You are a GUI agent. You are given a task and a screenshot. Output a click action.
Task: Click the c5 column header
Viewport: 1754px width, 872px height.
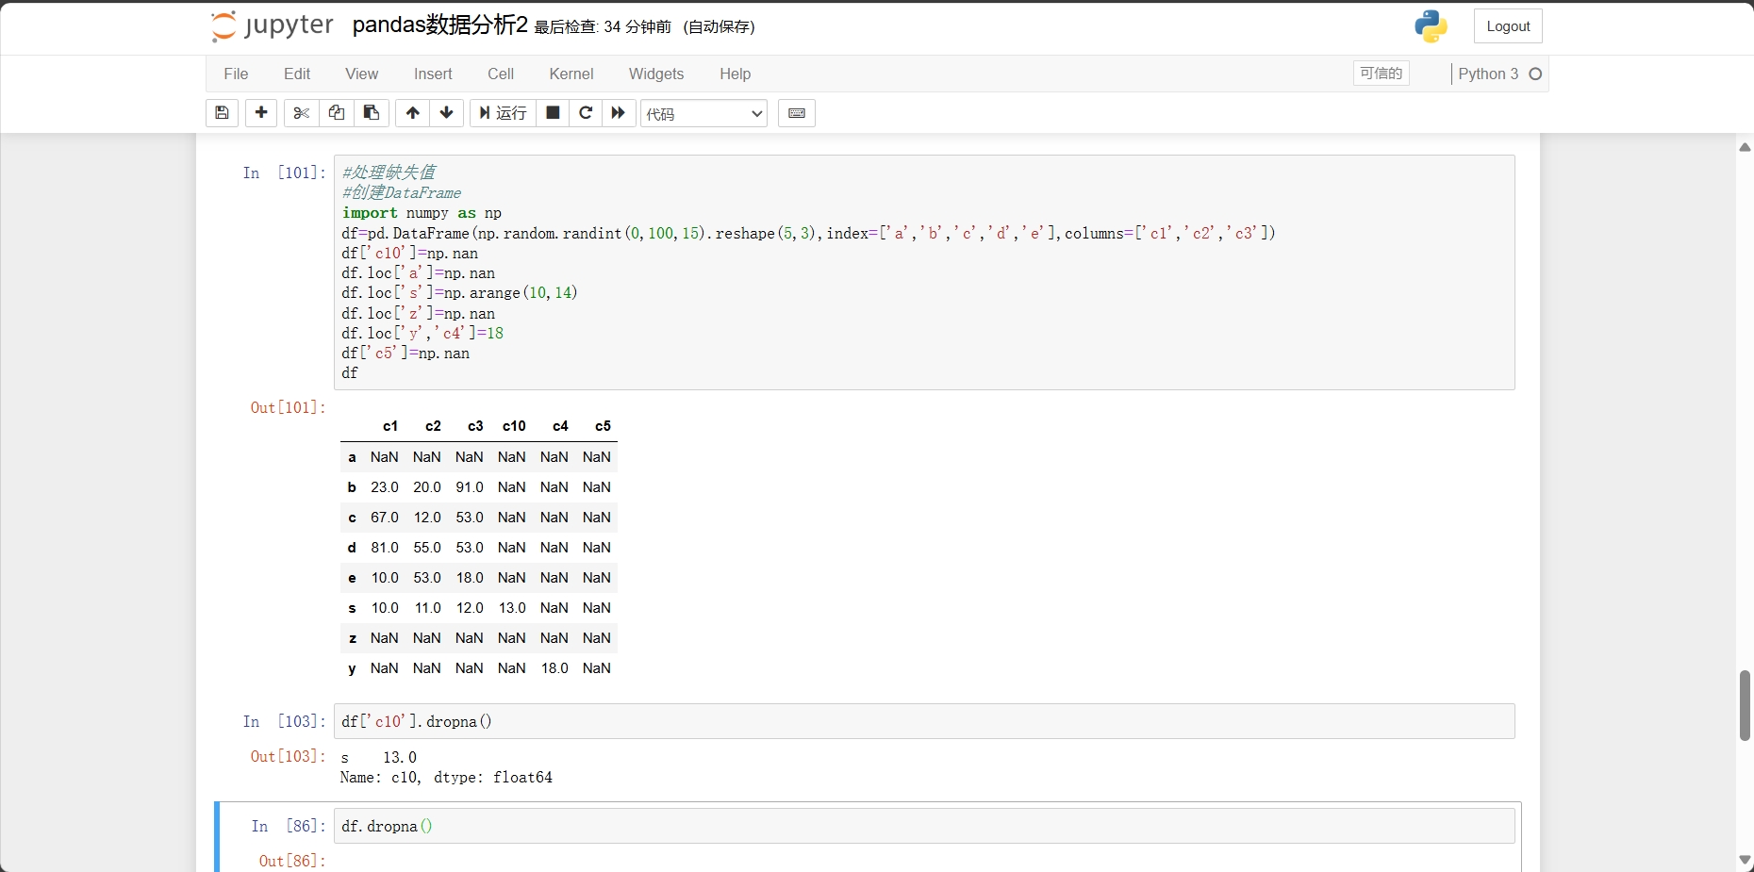point(603,426)
